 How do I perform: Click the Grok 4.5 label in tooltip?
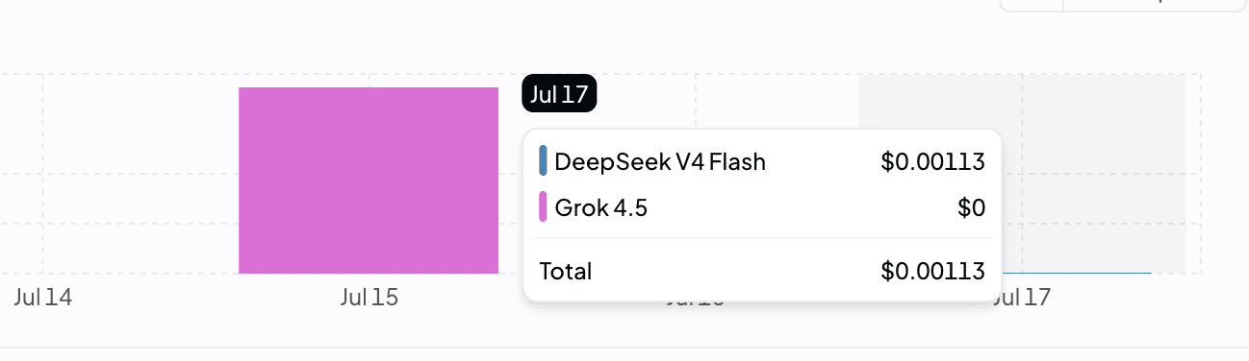(600, 206)
